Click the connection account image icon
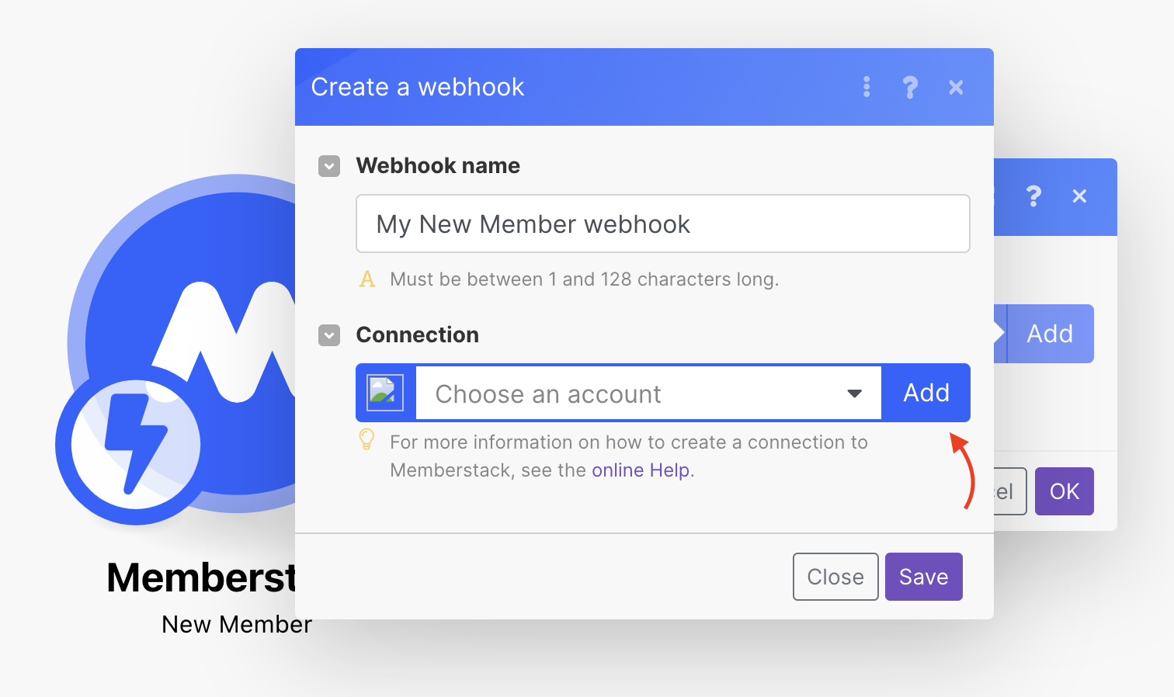The width and height of the screenshot is (1174, 697). [385, 393]
